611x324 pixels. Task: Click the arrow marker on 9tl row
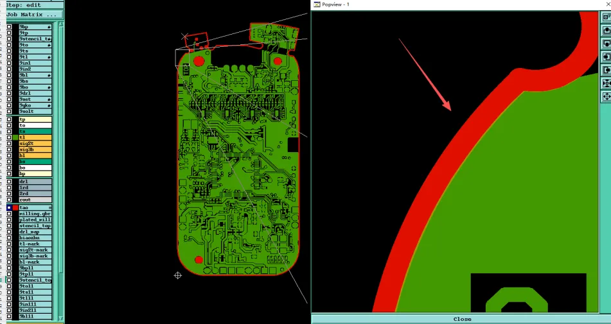49,57
